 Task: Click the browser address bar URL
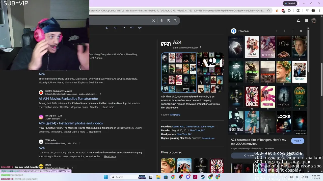click(x=177, y=11)
